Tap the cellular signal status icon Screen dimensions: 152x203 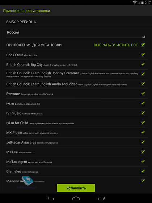click(139, 2)
